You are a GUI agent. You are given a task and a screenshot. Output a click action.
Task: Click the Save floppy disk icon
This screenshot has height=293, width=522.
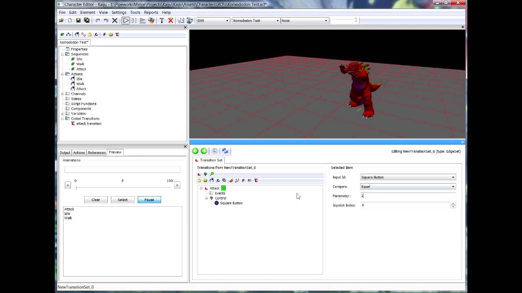pyautogui.click(x=78, y=20)
